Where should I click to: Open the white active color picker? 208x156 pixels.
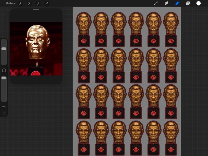199,3
